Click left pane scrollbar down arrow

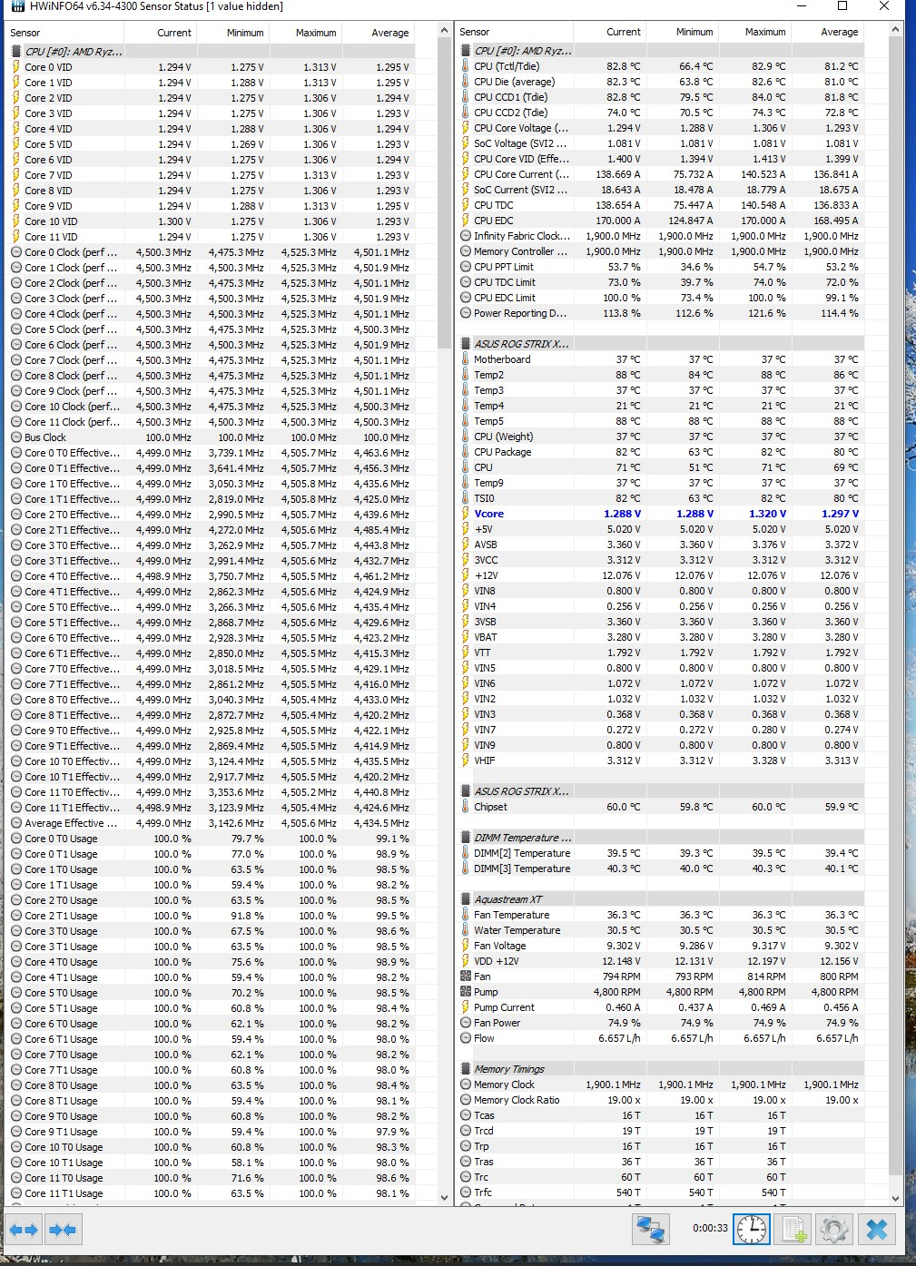445,1197
